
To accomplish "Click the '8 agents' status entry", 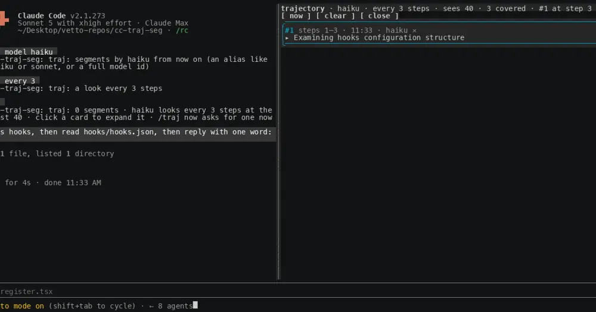I will pos(175,306).
